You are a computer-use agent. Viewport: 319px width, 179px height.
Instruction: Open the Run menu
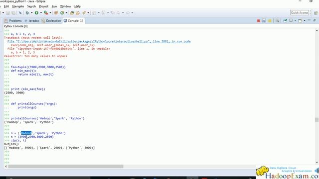point(54,6)
